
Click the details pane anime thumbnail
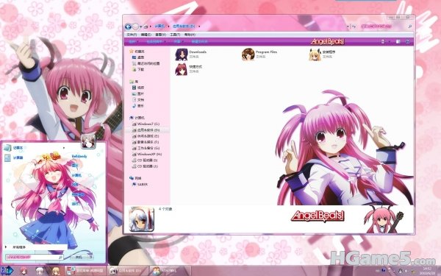(x=141, y=219)
